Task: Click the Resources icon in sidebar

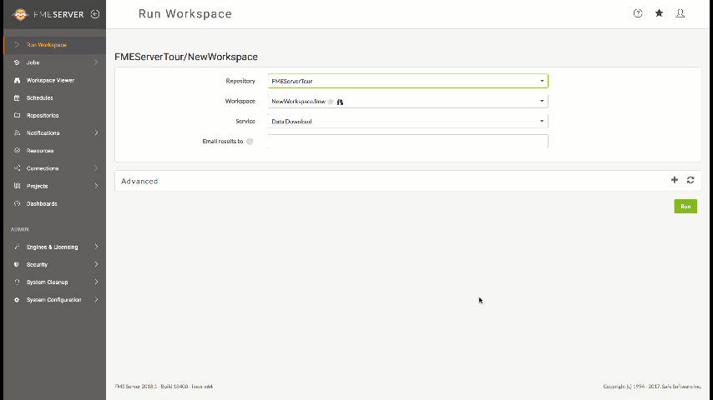Action: click(x=17, y=150)
